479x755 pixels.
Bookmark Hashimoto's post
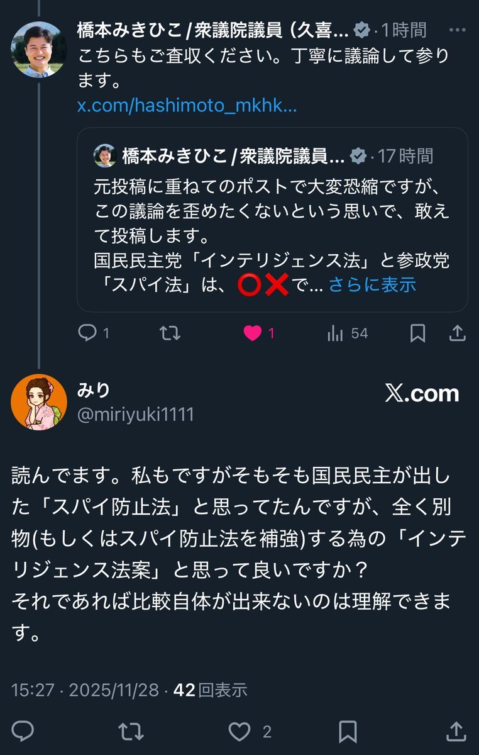coord(417,333)
